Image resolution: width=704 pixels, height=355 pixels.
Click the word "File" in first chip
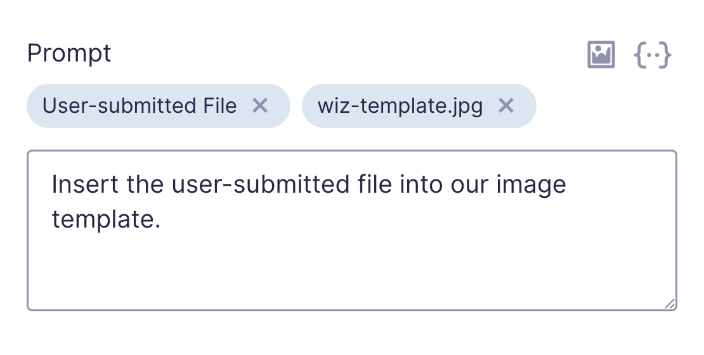point(219,106)
